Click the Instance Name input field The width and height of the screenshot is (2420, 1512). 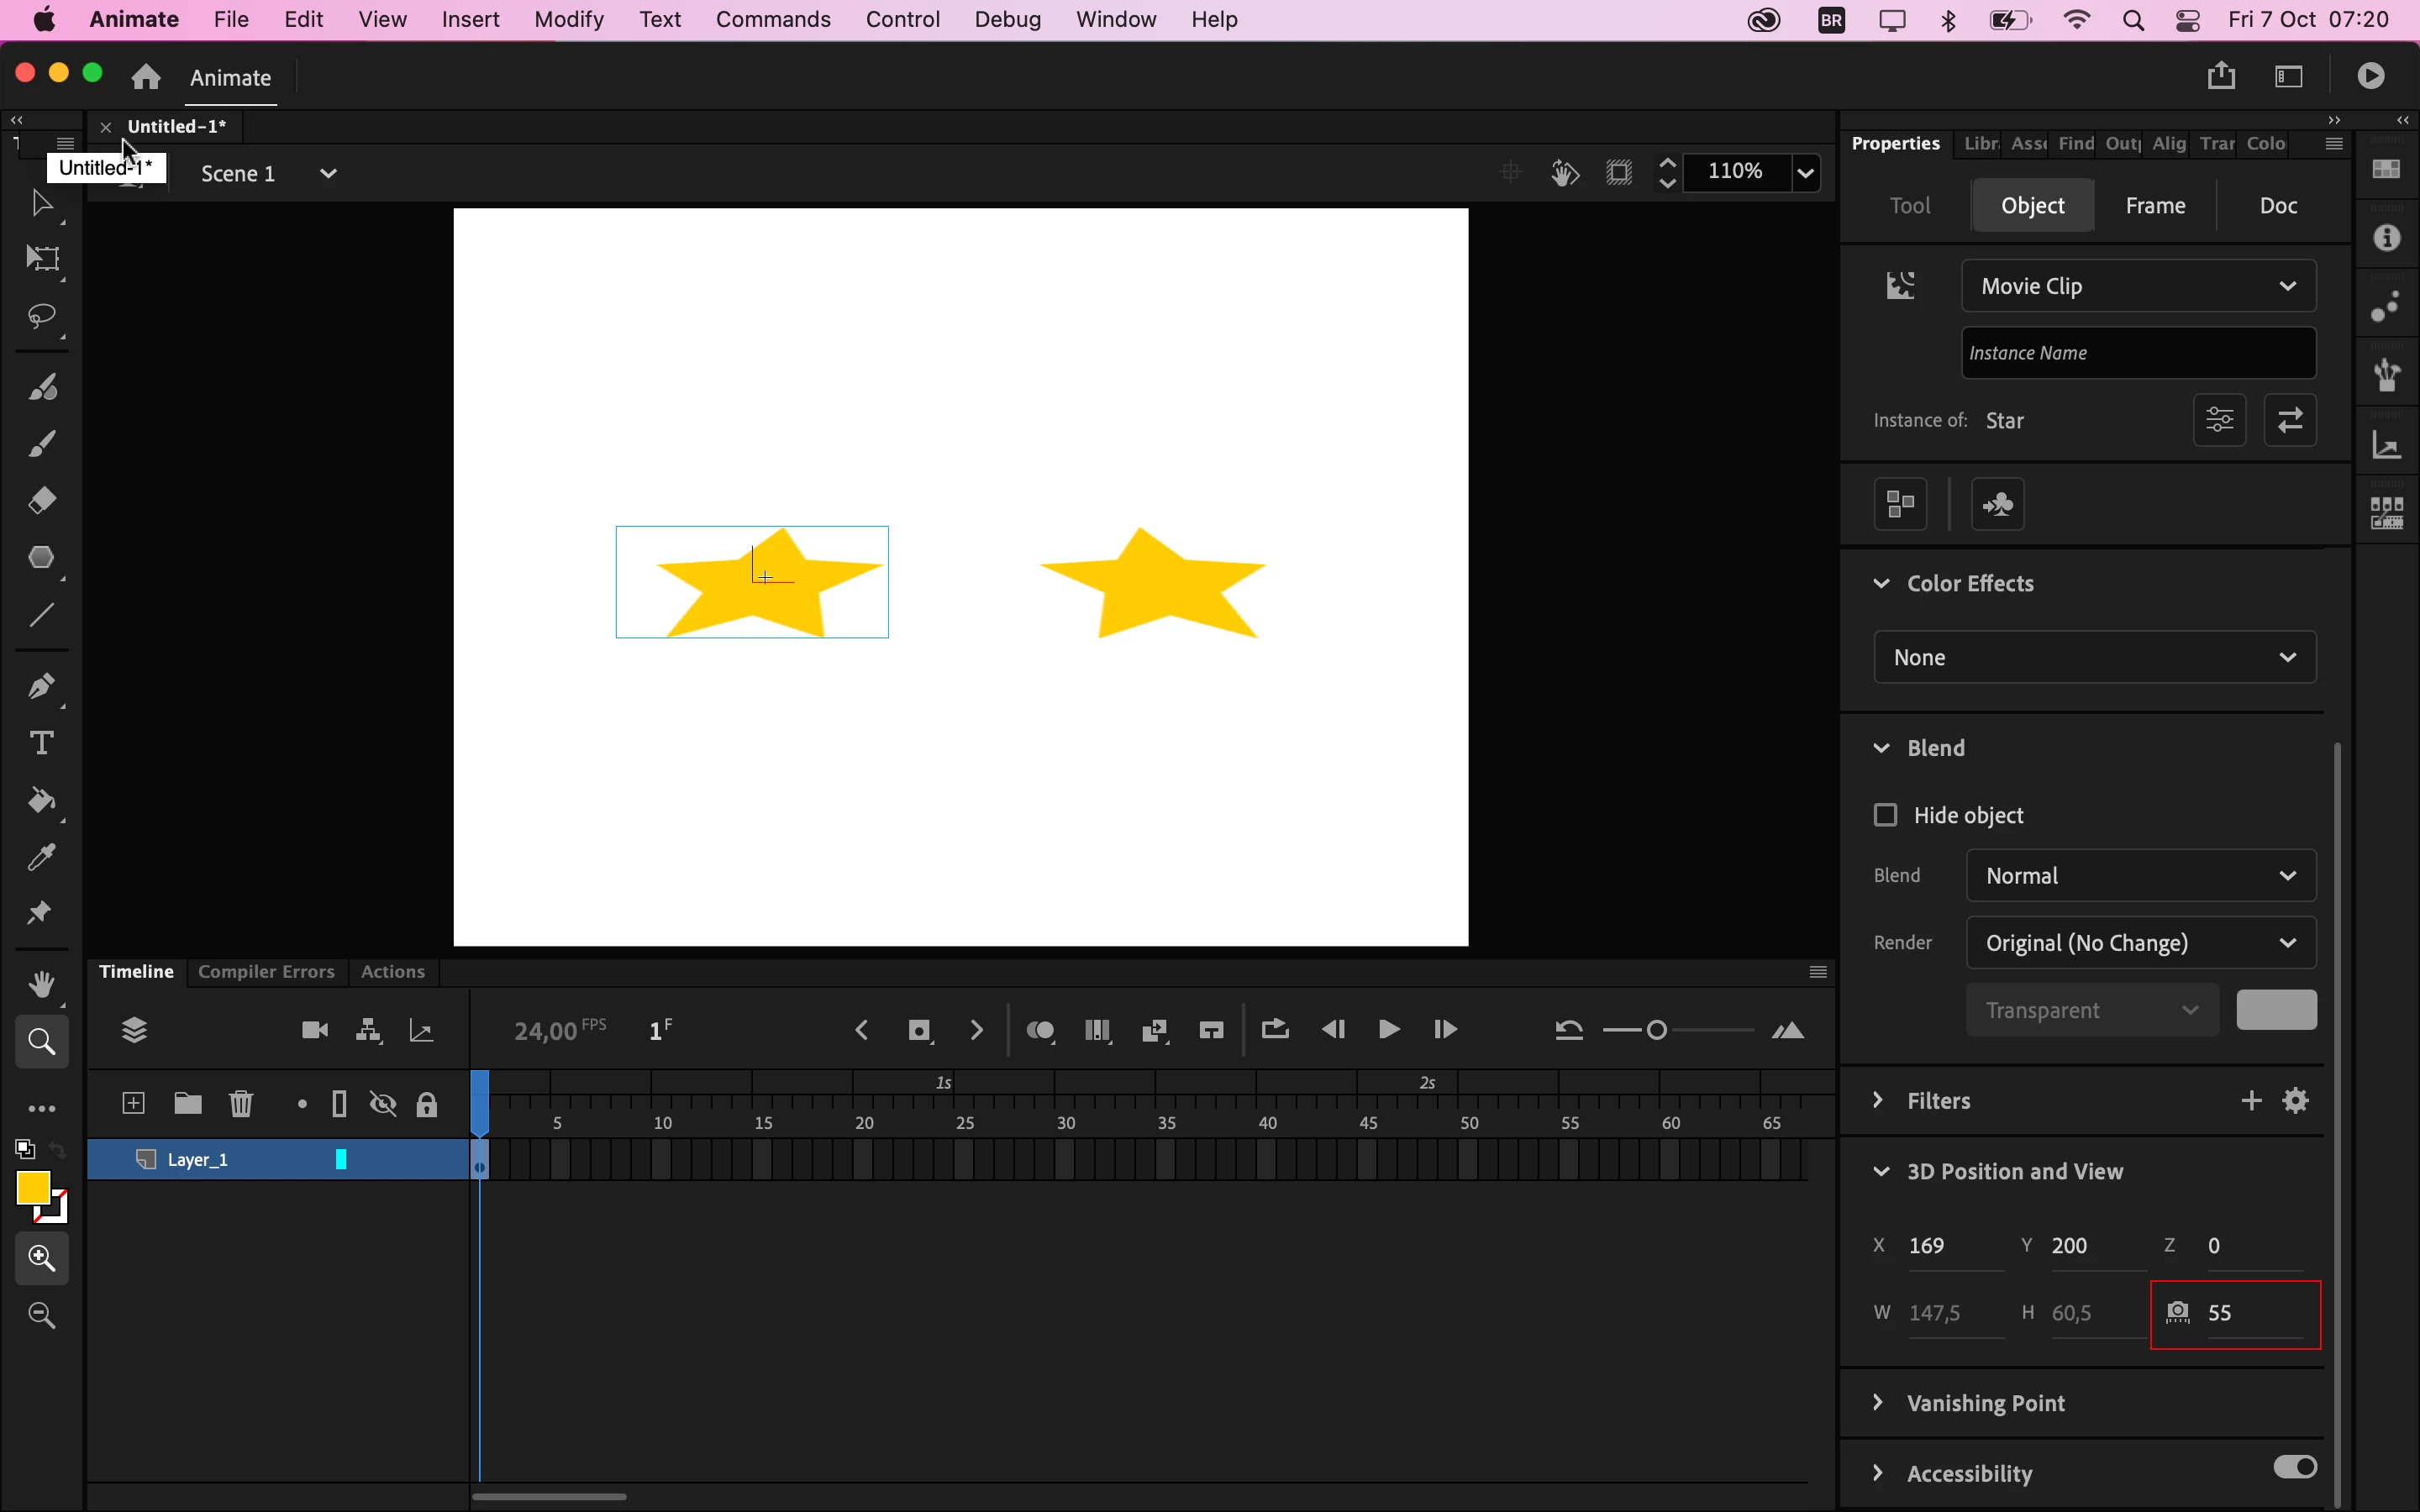pyautogui.click(x=2139, y=354)
